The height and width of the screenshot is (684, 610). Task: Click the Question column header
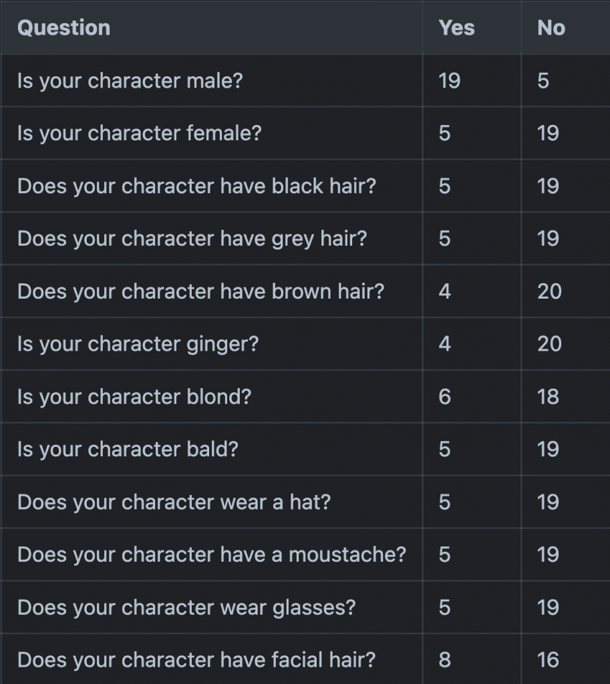point(63,28)
